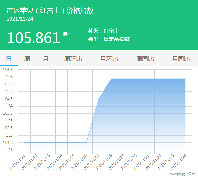The image size is (198, 178).
Task: Click the 2021/11/20 x-axis label
Action: pos(129,162)
